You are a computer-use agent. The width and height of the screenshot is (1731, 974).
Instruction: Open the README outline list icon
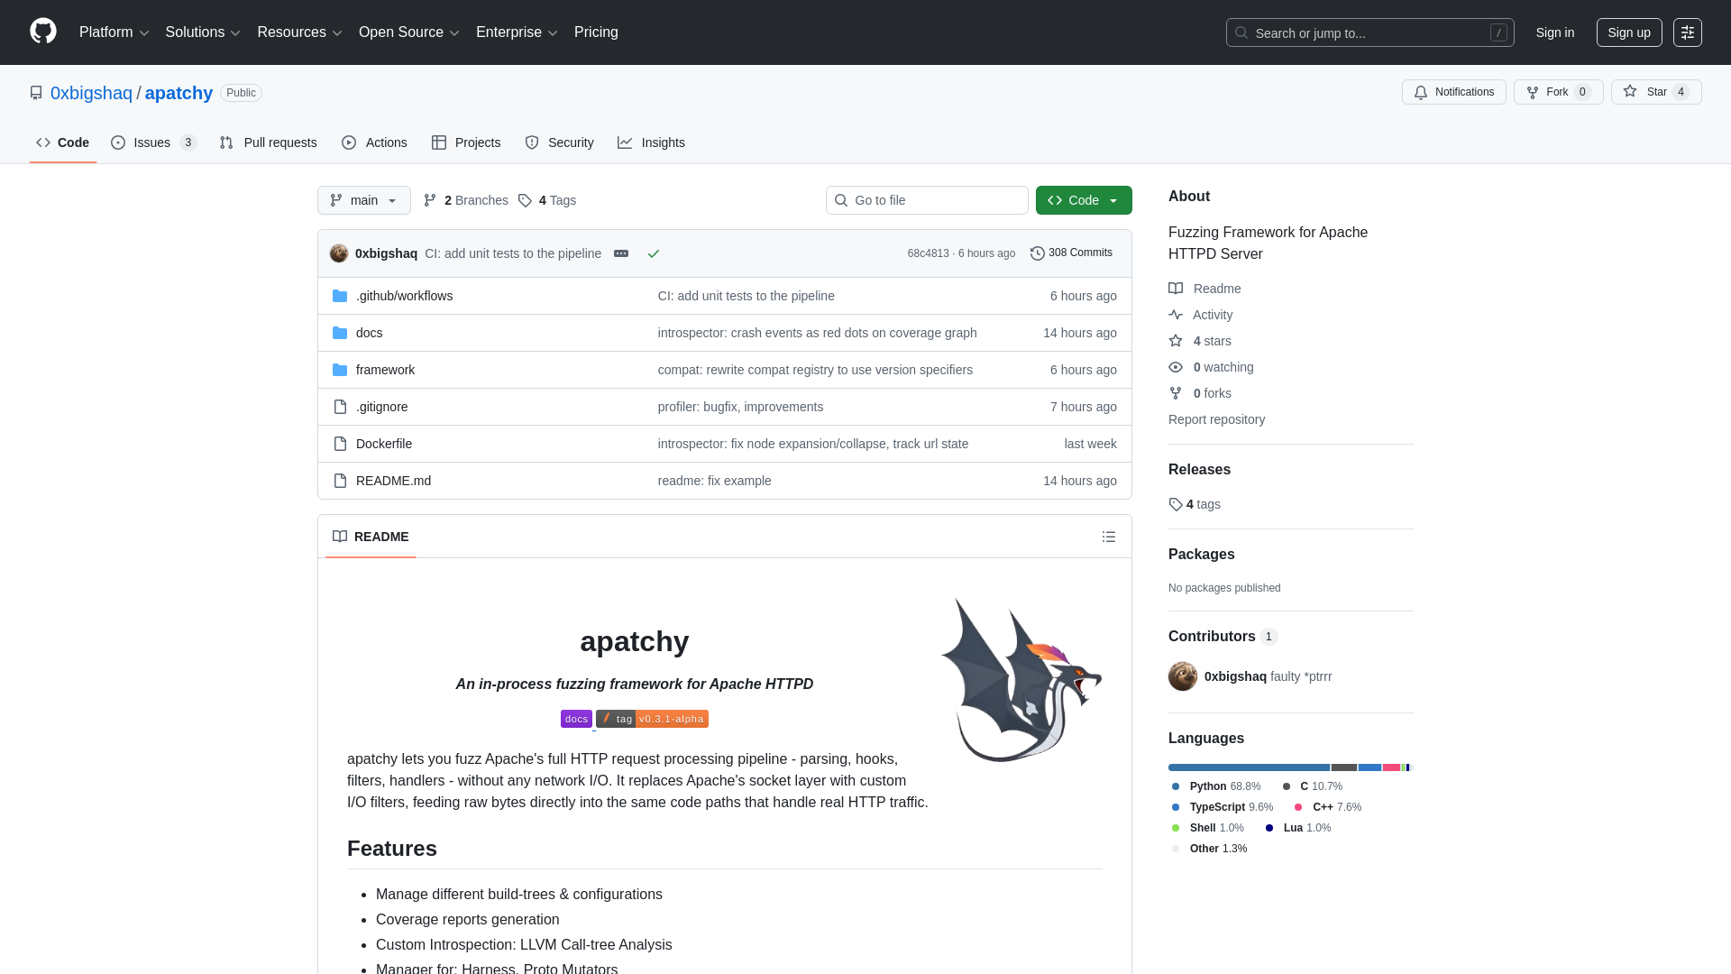pyautogui.click(x=1109, y=537)
